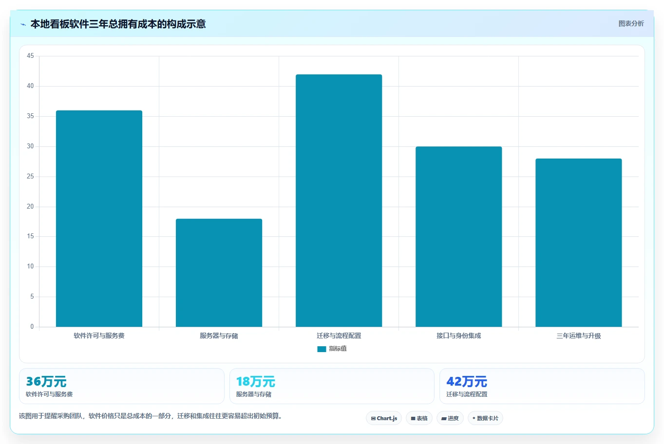Toggle the 指标值 legend color swatch
This screenshot has width=664, height=444.
tap(322, 349)
